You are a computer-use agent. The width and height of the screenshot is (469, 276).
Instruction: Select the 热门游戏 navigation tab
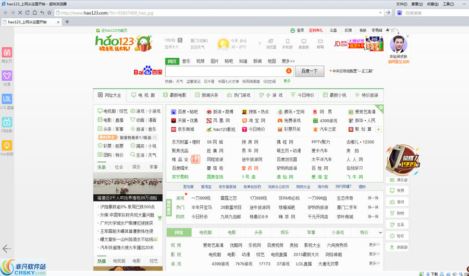click(x=239, y=95)
